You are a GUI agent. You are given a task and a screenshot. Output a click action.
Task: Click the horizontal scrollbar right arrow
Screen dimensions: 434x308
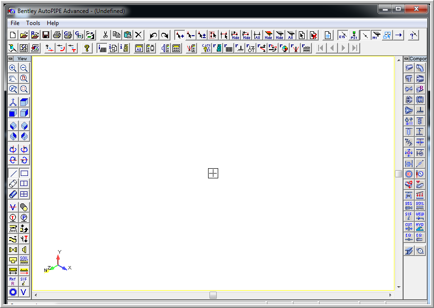[x=390, y=295]
